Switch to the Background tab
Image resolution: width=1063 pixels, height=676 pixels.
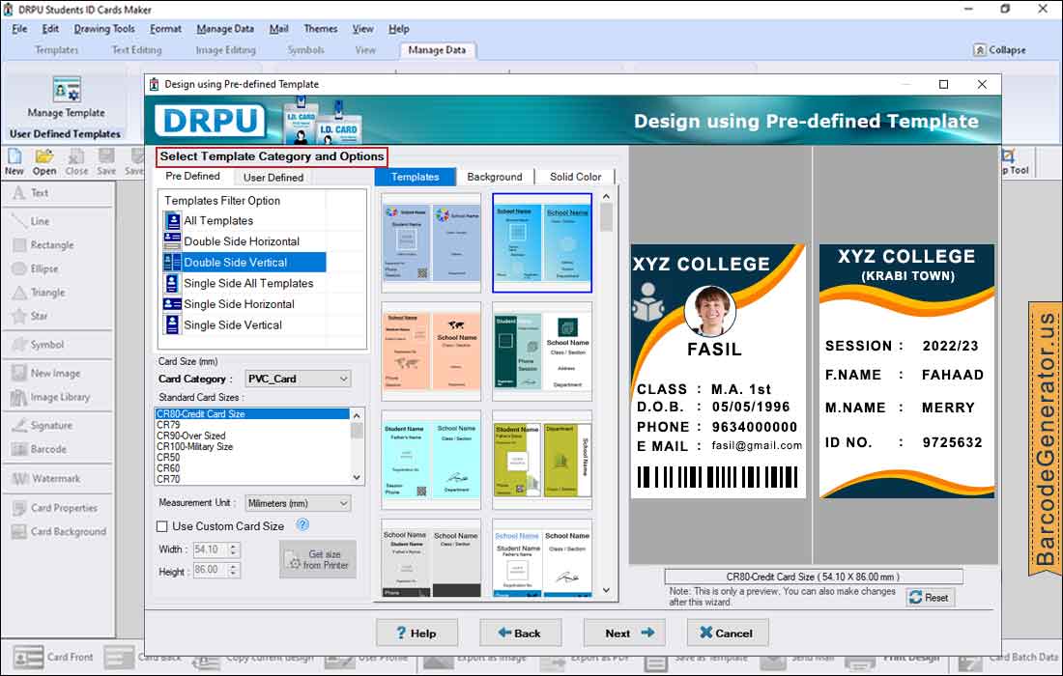pyautogui.click(x=494, y=177)
